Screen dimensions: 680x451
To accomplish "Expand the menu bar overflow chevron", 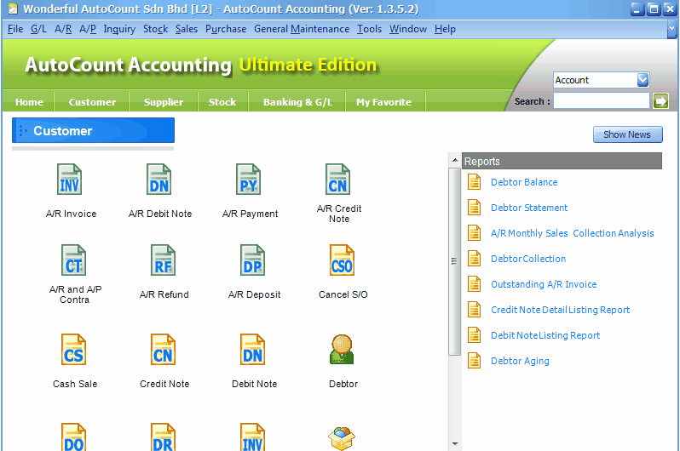I will 671,29.
